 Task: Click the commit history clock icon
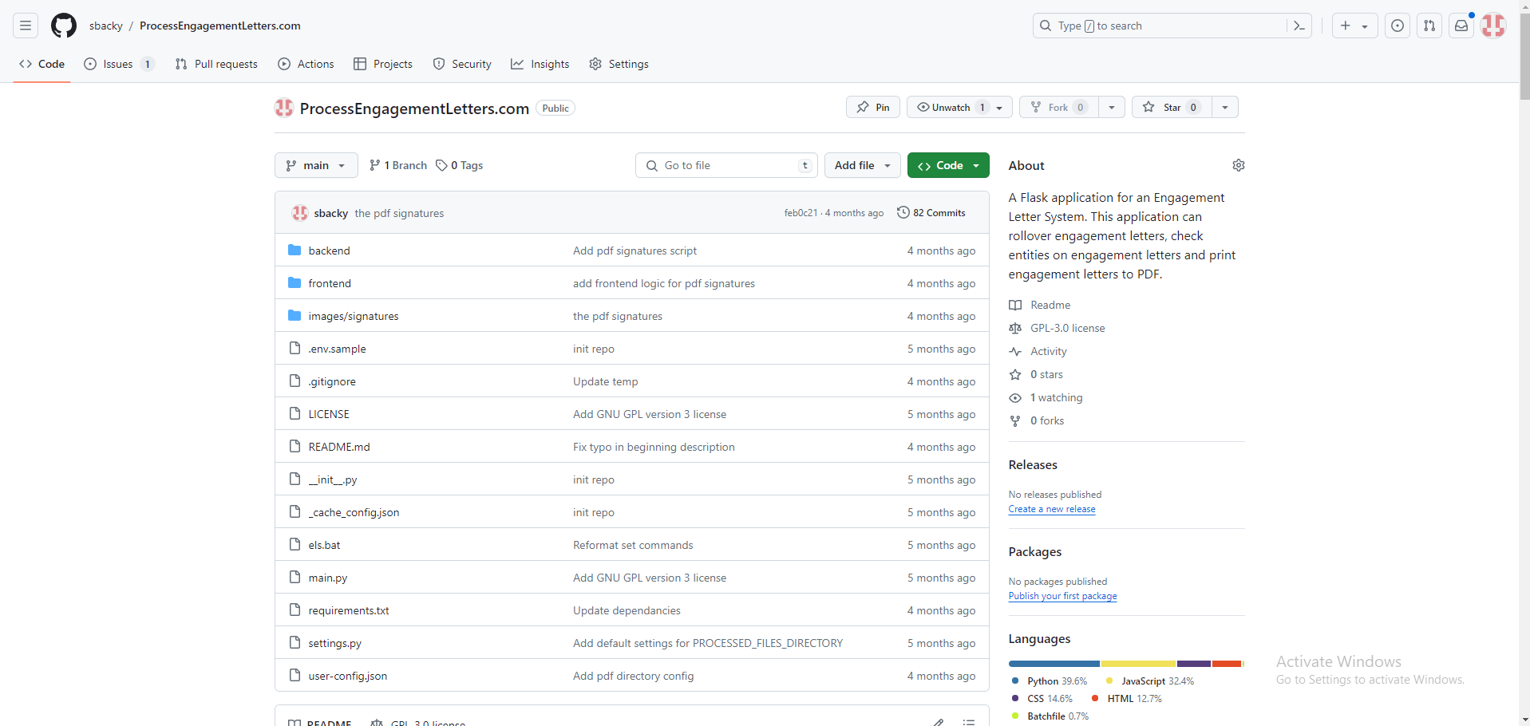click(x=903, y=212)
